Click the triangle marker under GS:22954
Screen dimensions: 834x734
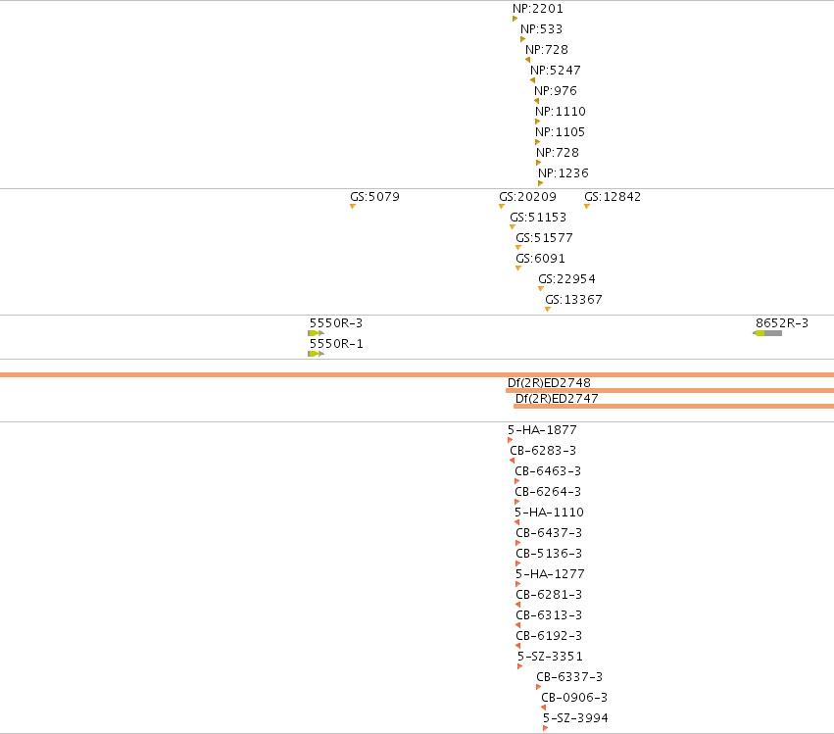[541, 289]
